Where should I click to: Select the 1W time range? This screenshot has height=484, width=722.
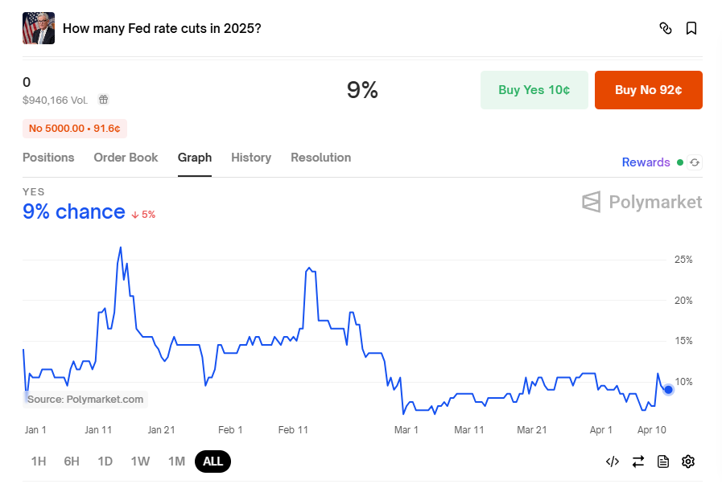140,461
